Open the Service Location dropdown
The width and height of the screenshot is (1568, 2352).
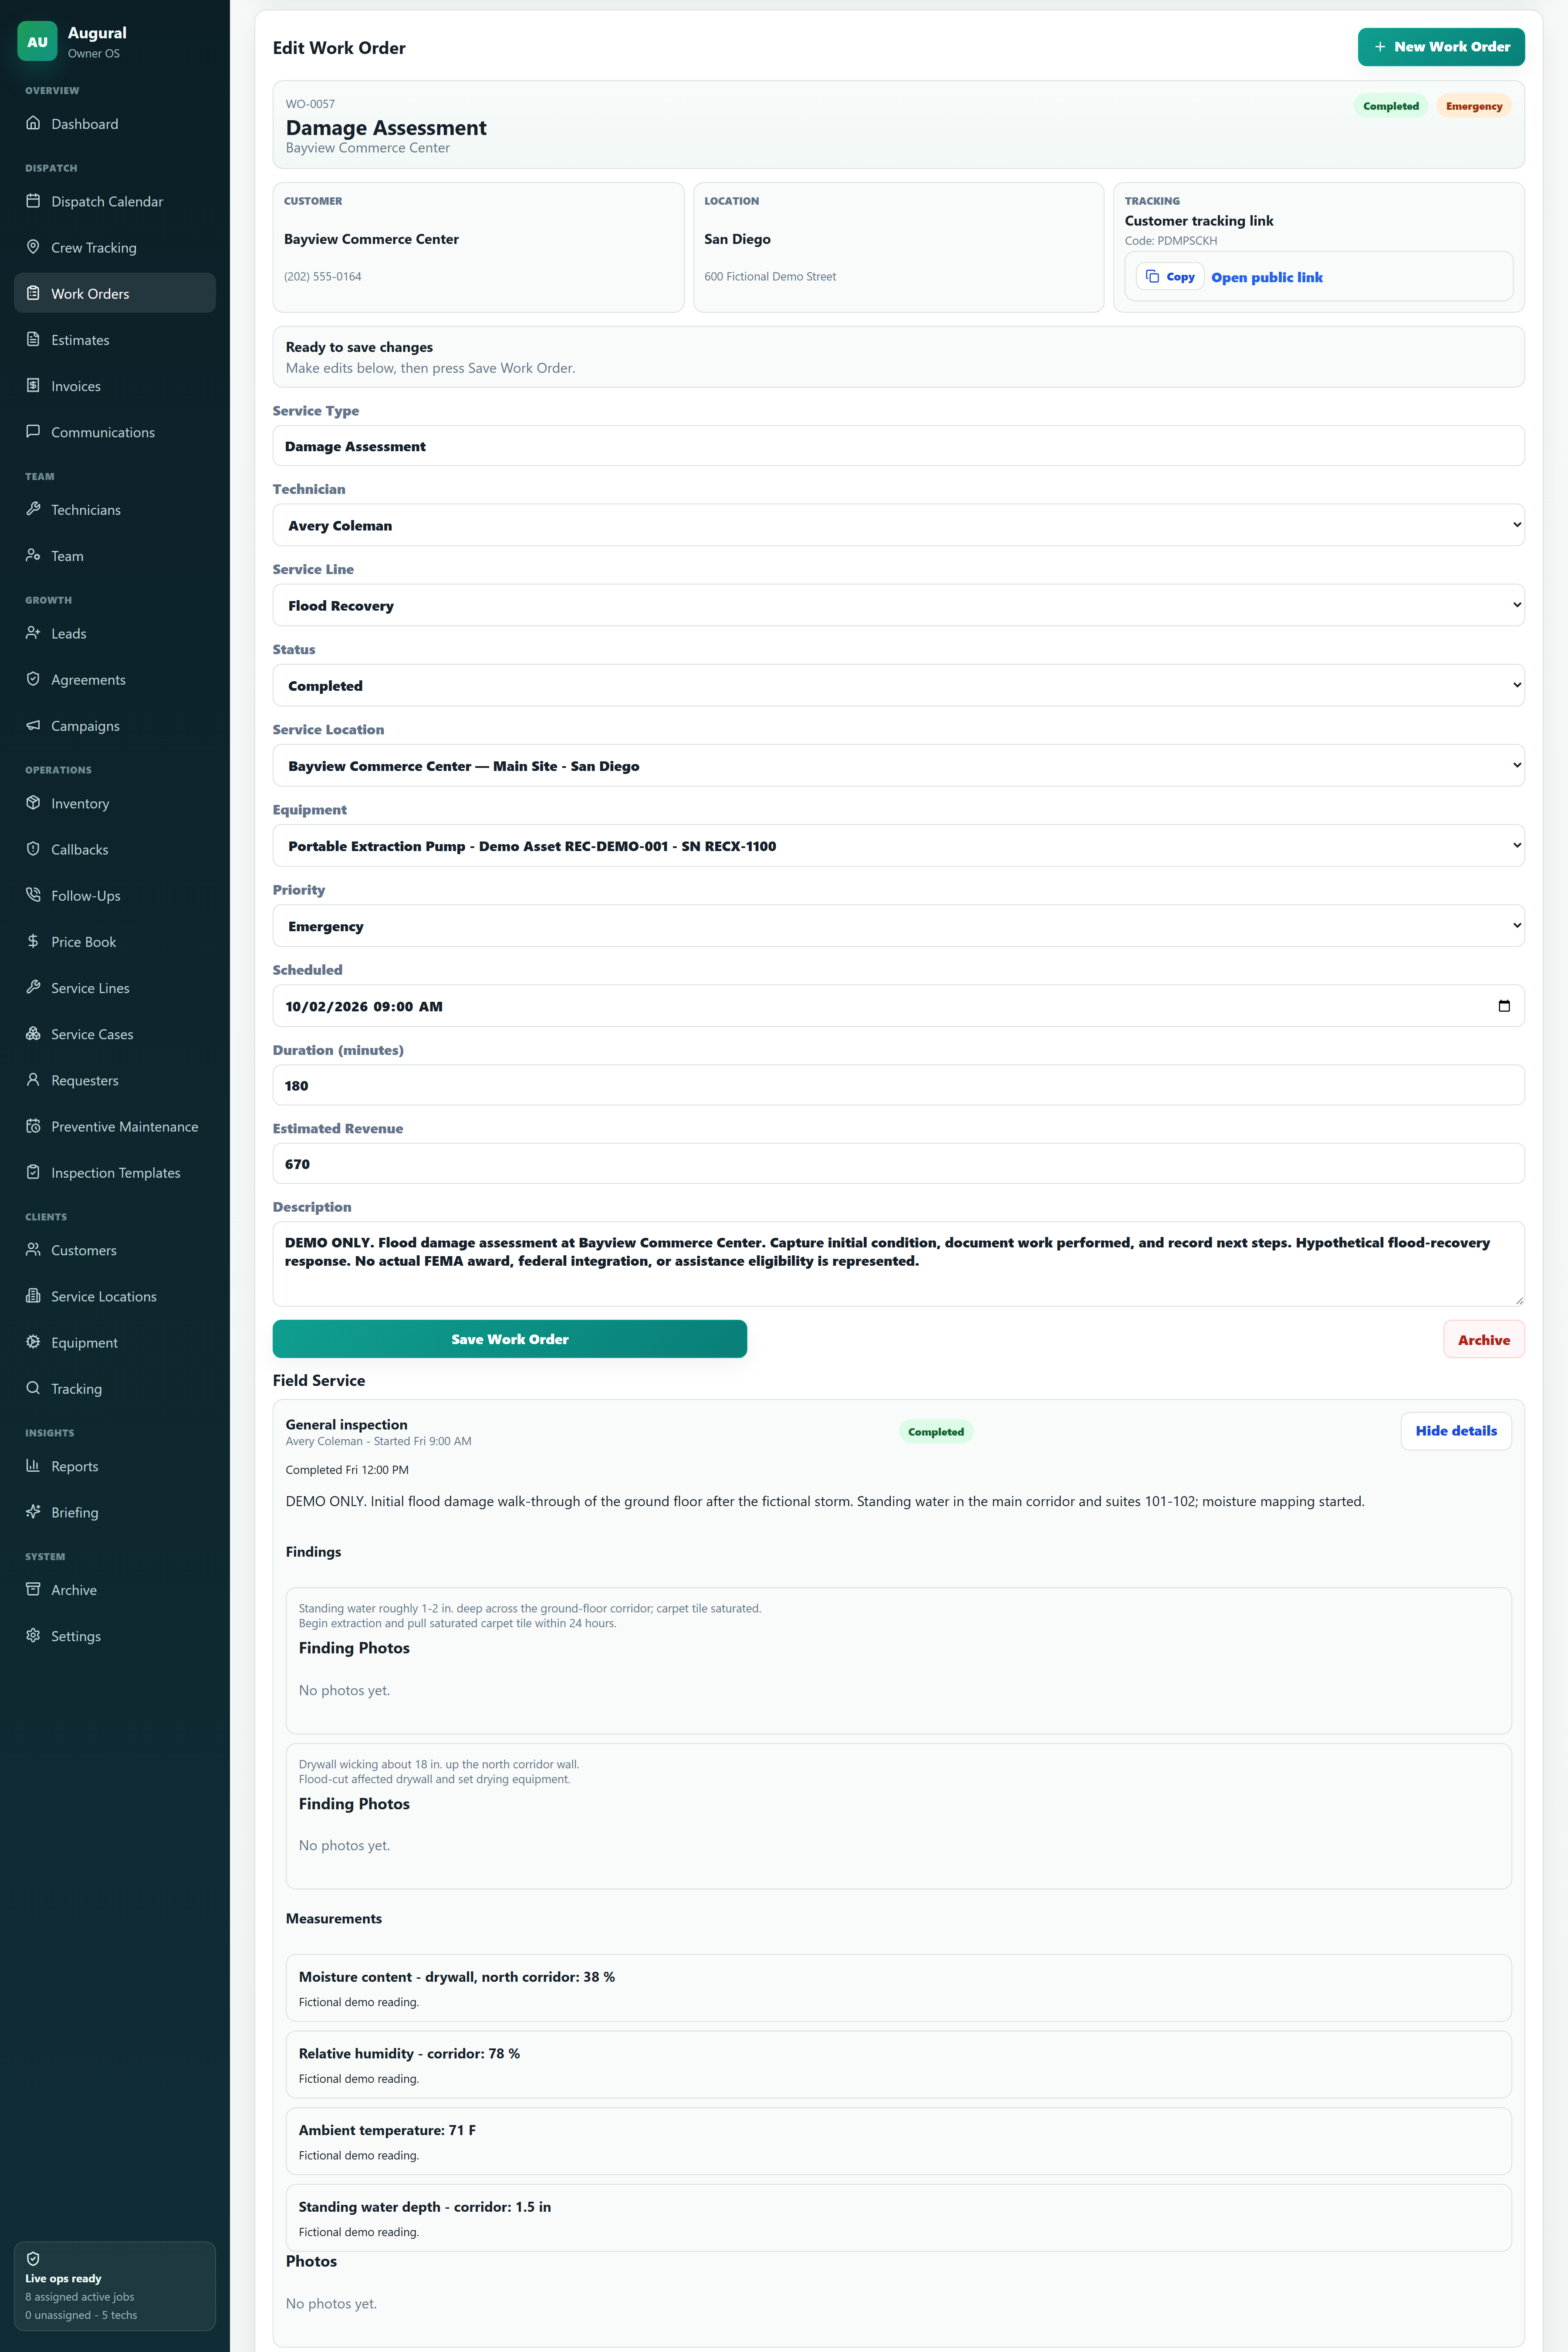(x=898, y=765)
